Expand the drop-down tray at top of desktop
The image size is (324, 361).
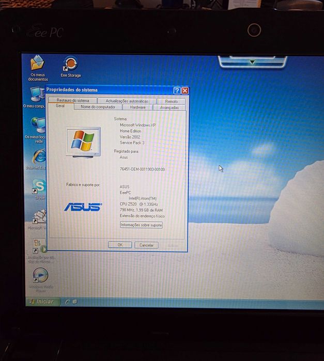coord(252,62)
